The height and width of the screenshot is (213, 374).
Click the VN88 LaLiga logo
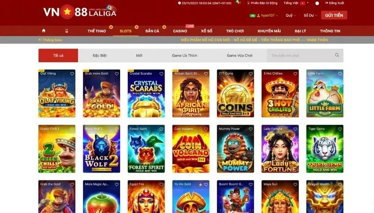pyautogui.click(x=80, y=11)
